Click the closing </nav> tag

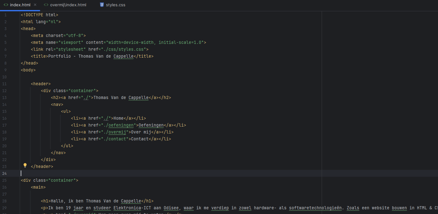(58, 153)
